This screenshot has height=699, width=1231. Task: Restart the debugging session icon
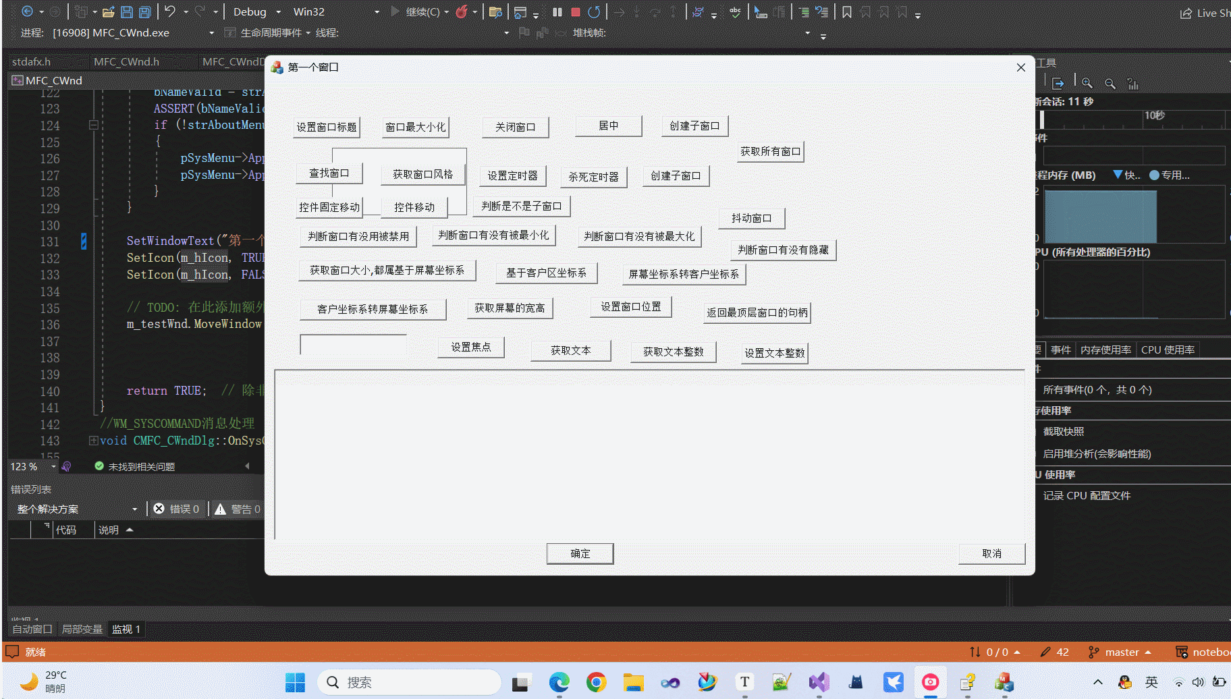click(x=593, y=11)
